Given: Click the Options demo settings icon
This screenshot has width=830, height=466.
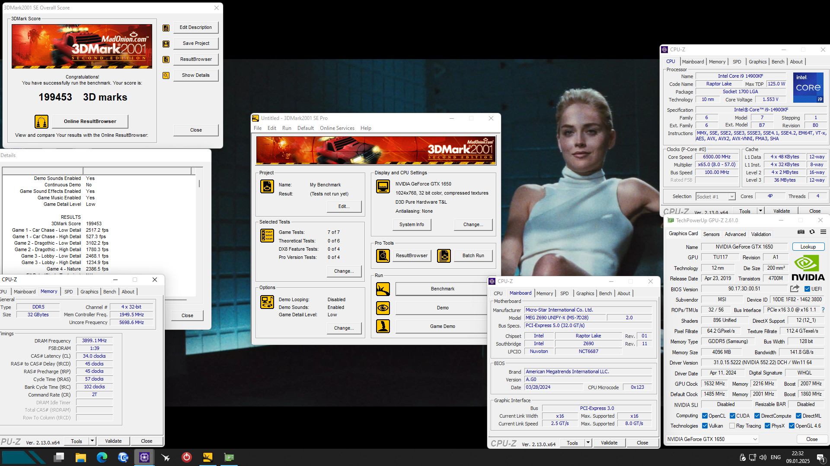Looking at the screenshot, I should click(267, 302).
